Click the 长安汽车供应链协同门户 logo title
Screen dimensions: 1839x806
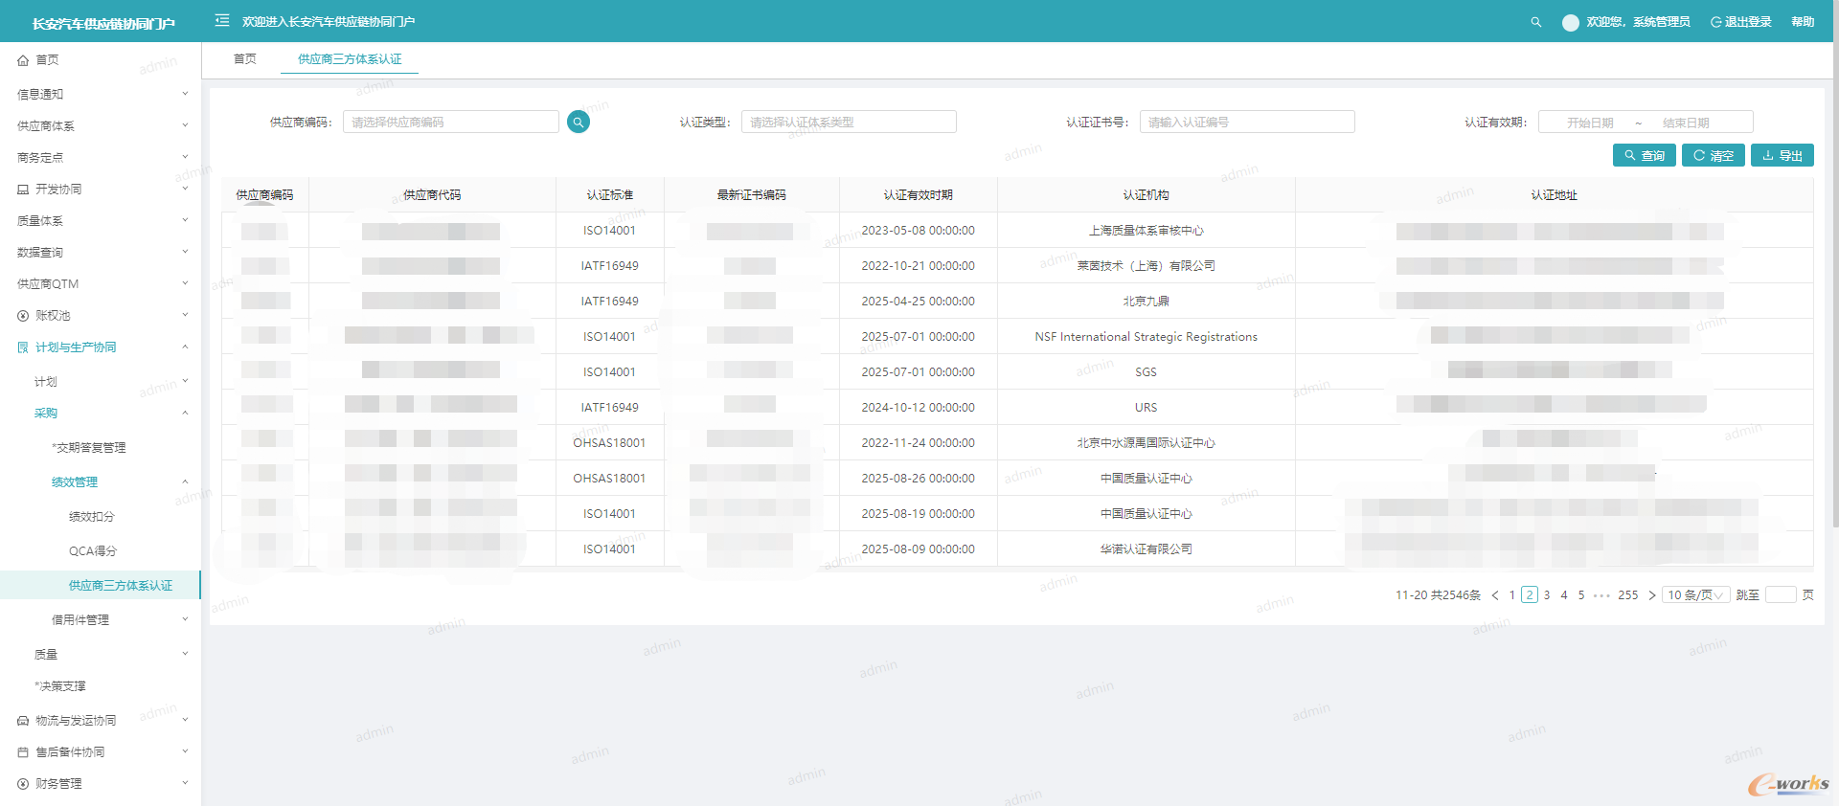(103, 23)
